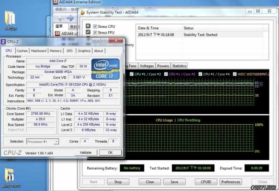Image resolution: width=279 pixels, height=191 pixels.
Task: Switch to the CPU tab in CPU-Z
Action: pyautogui.click(x=9, y=51)
